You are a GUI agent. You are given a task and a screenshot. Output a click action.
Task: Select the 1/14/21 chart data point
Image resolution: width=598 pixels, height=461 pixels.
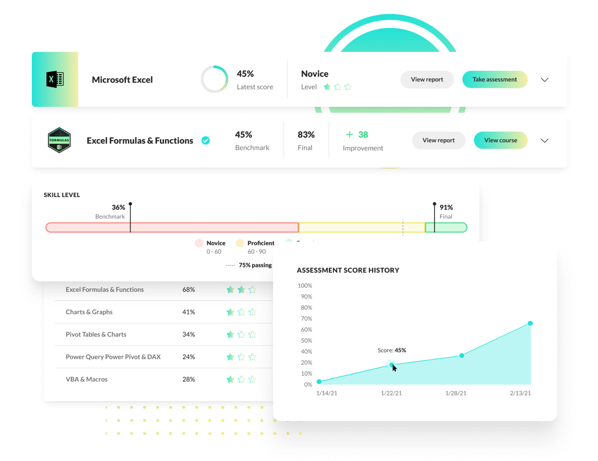(x=319, y=382)
